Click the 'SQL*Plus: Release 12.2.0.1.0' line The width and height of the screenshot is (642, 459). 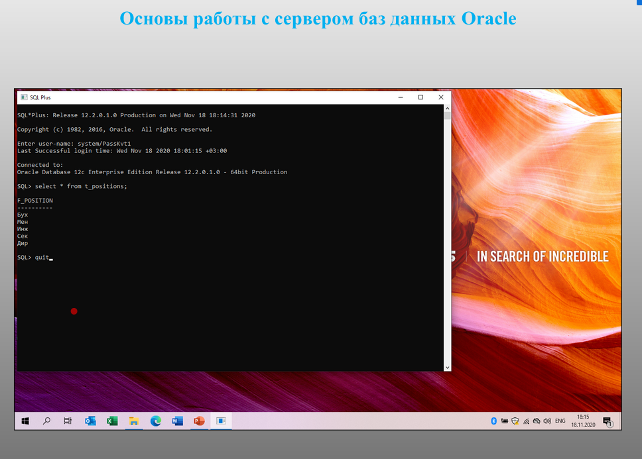tap(137, 115)
